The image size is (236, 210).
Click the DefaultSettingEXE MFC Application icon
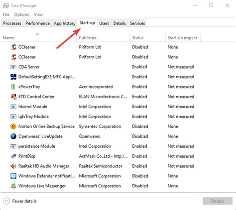coord(13,77)
